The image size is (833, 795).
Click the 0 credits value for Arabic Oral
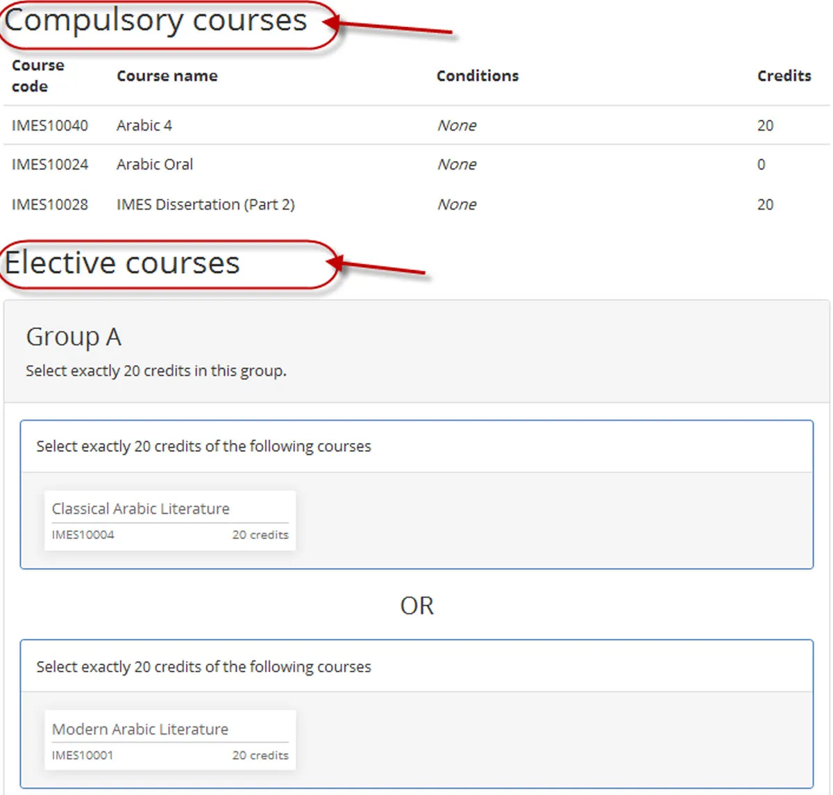761,165
